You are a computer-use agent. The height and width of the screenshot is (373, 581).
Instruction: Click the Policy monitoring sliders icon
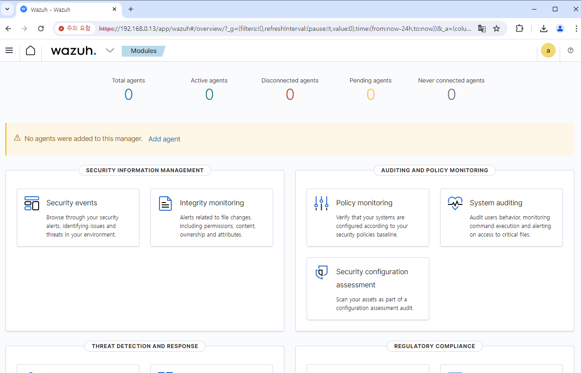321,203
